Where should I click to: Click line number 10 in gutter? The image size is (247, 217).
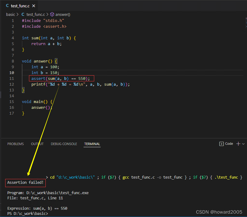12,73
